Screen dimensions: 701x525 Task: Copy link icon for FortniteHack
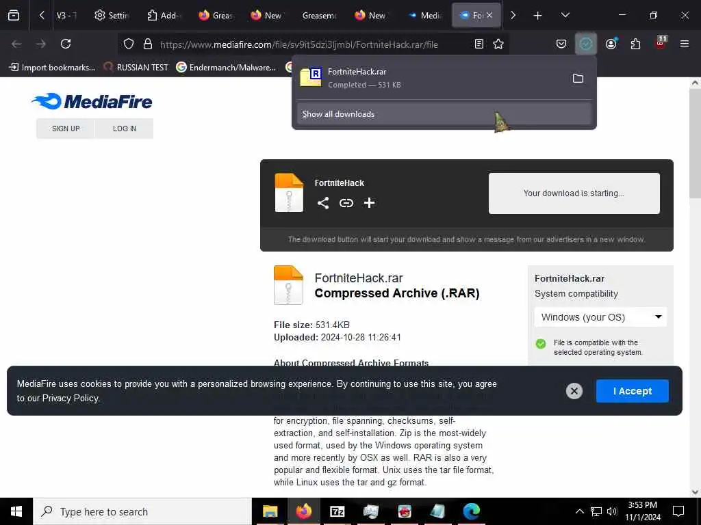click(x=346, y=203)
